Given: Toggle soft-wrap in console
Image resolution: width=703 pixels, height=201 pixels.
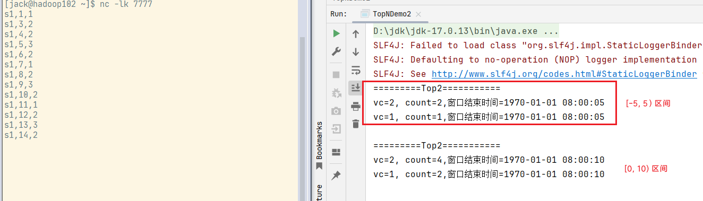Looking at the screenshot, I should (356, 71).
